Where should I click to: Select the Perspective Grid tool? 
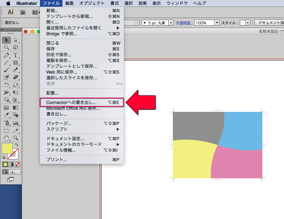[16, 100]
